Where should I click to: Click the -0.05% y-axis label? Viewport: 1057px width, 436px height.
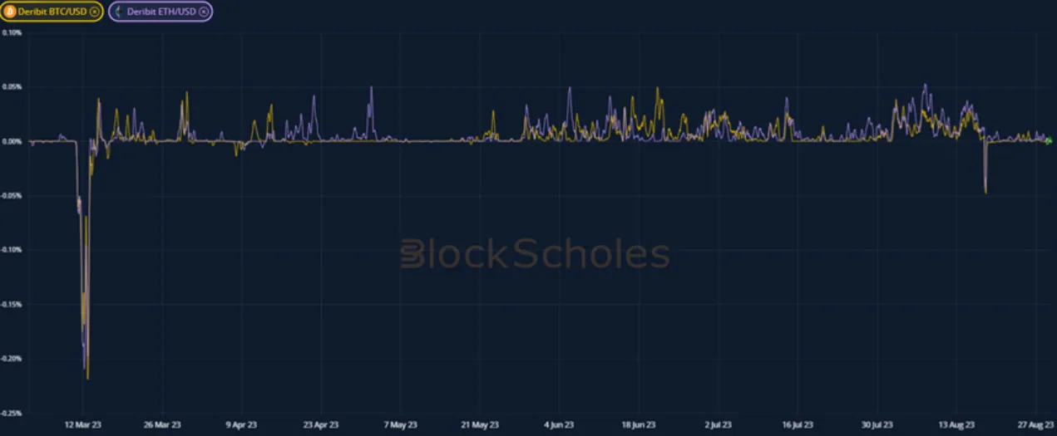tap(12, 195)
